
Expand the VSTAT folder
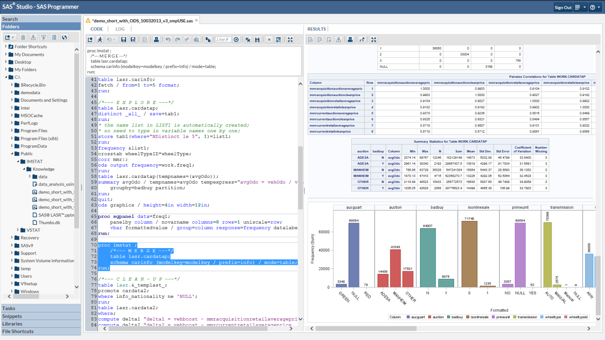click(x=18, y=230)
